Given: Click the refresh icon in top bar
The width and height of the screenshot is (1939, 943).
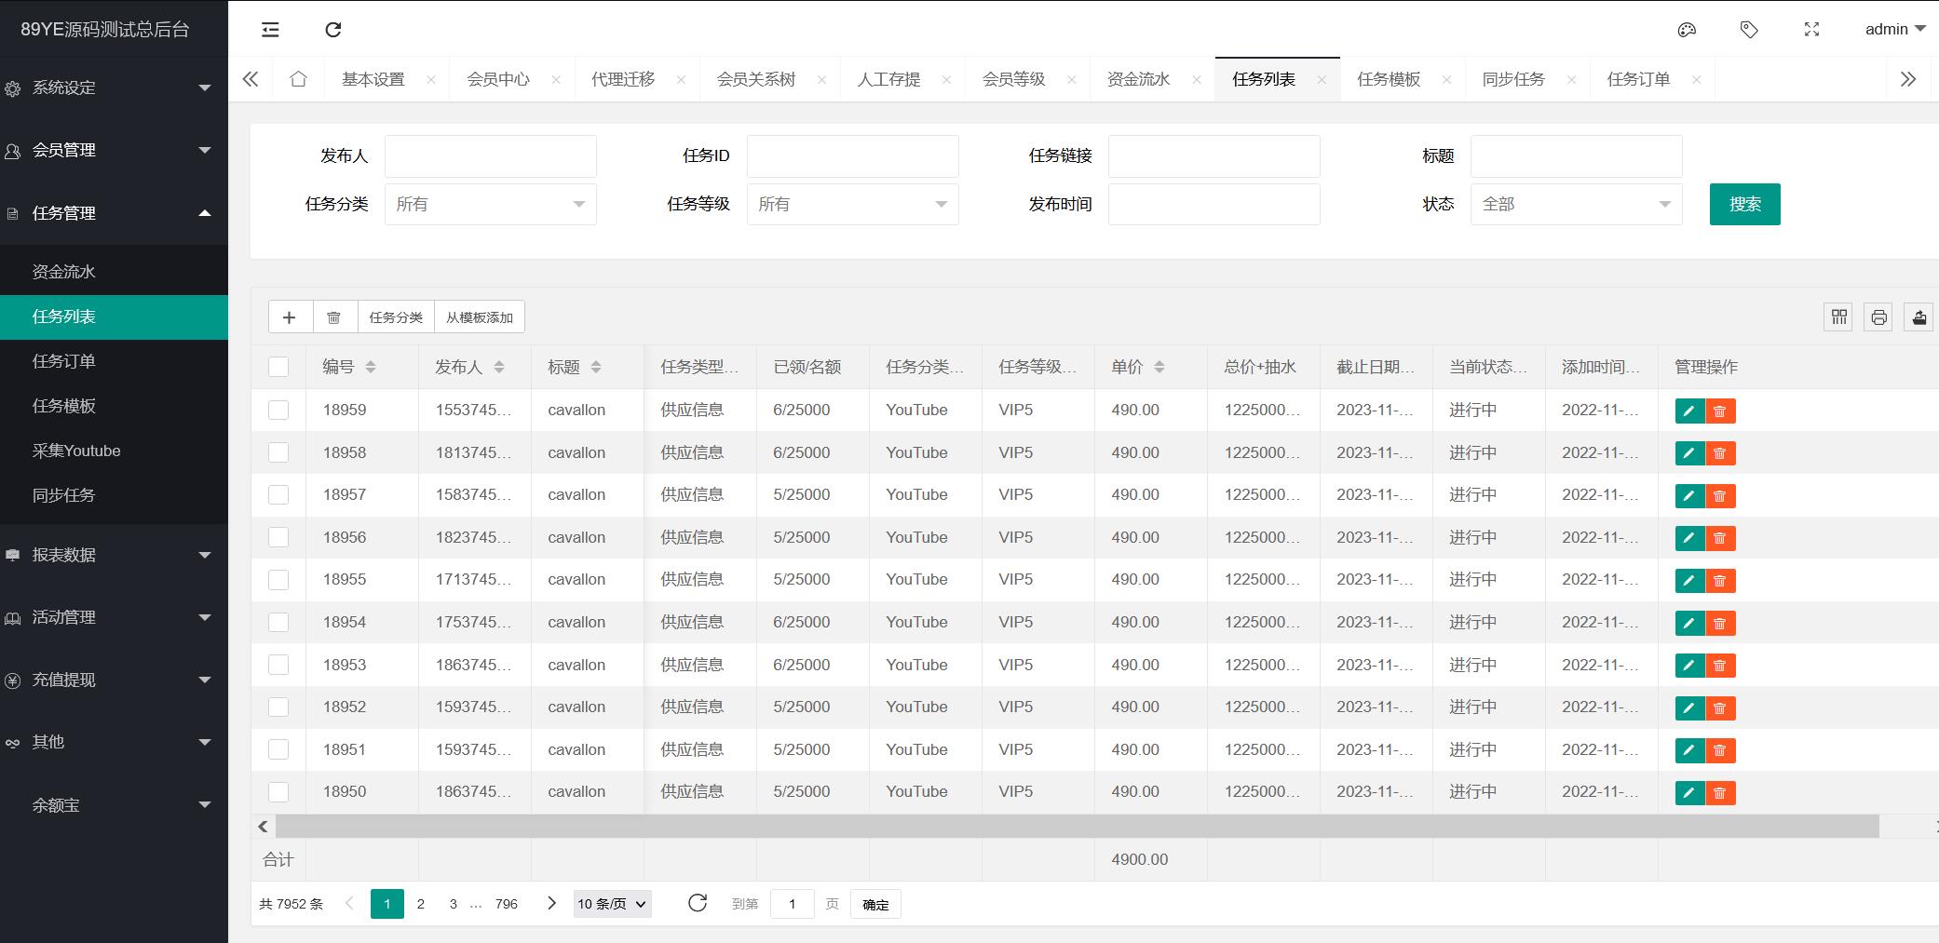Looking at the screenshot, I should click(x=333, y=30).
